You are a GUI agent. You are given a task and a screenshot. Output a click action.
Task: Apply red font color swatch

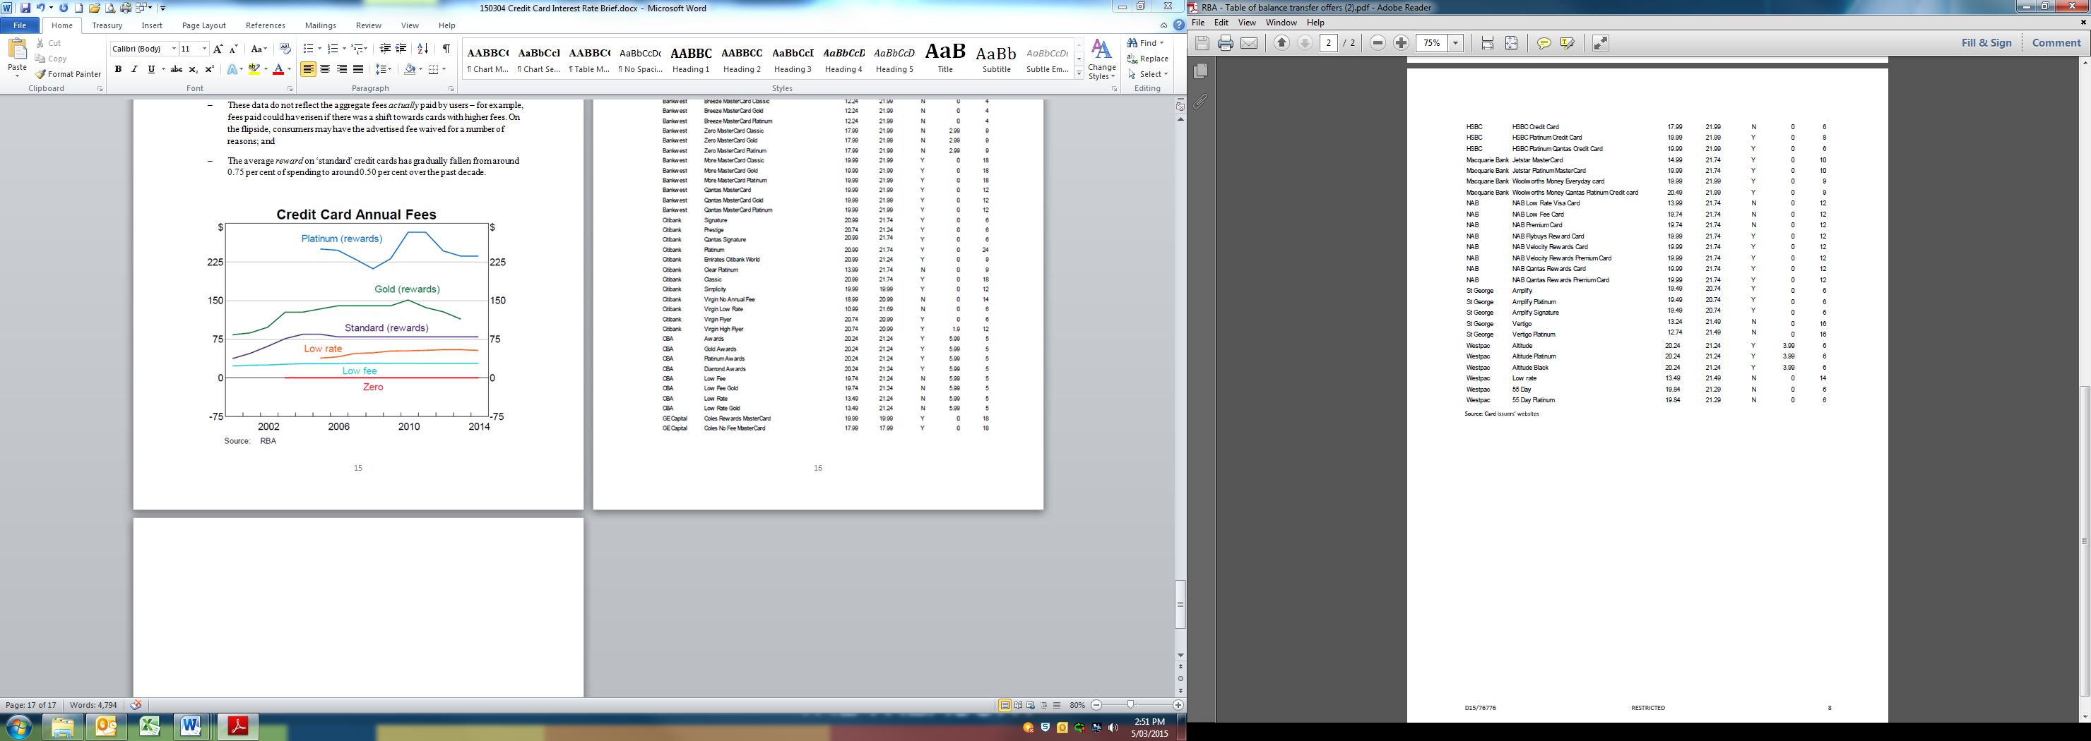[278, 70]
